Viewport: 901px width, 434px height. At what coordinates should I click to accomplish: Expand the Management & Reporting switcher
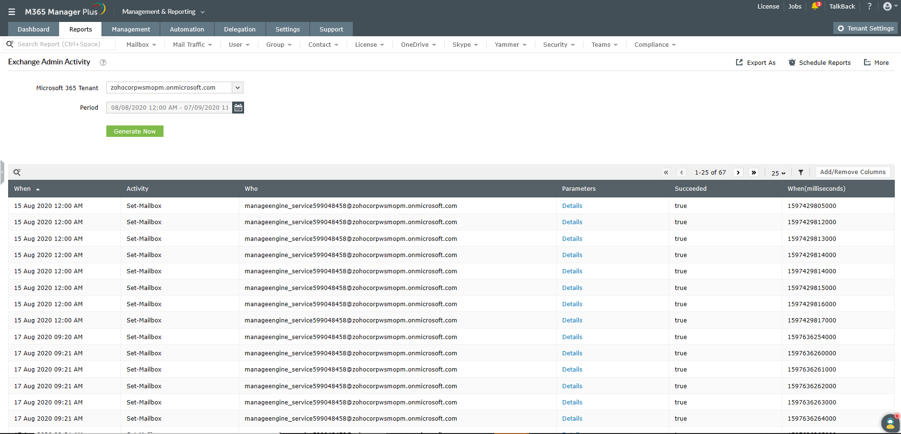point(164,12)
